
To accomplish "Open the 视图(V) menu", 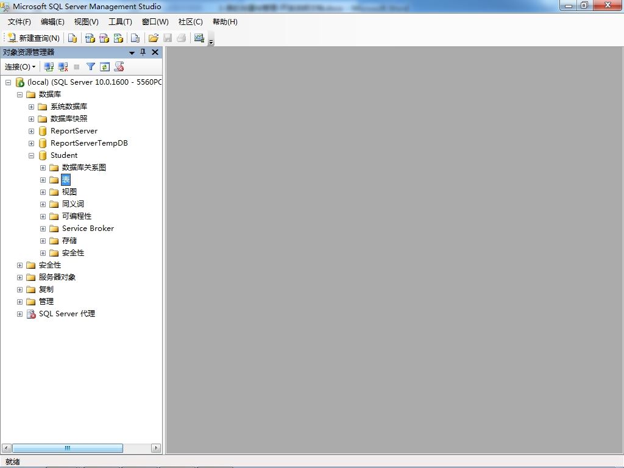I will tap(87, 22).
